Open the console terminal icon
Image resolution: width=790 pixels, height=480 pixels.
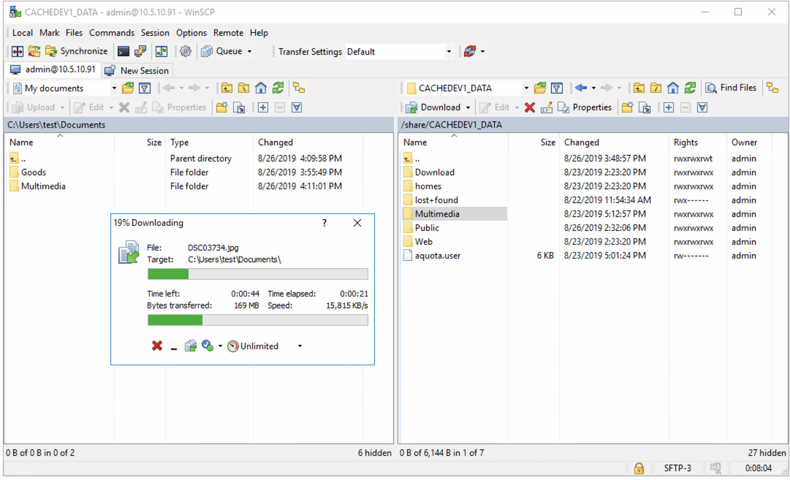123,51
